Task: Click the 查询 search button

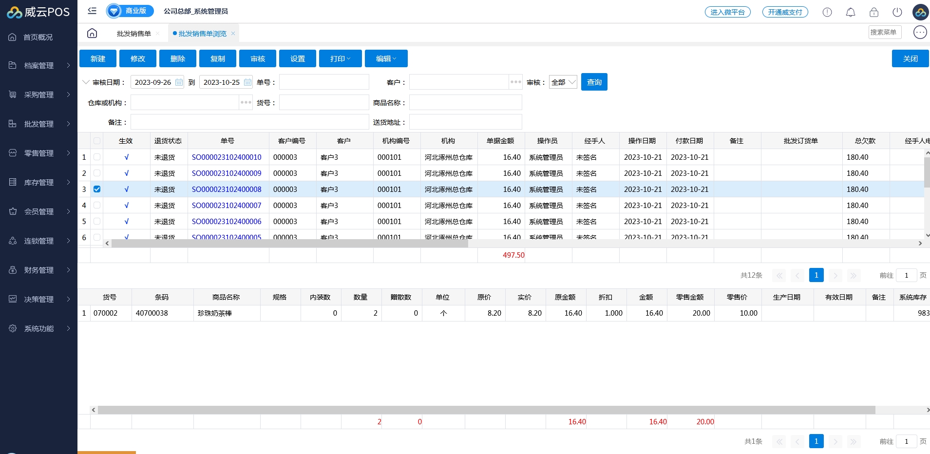Action: pyautogui.click(x=594, y=82)
